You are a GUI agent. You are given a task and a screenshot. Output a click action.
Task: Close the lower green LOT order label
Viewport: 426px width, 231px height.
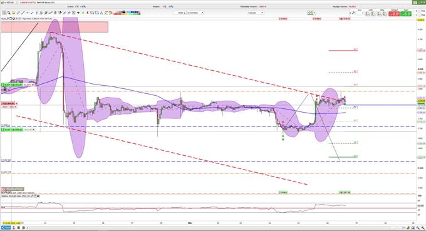pyautogui.click(x=34, y=130)
